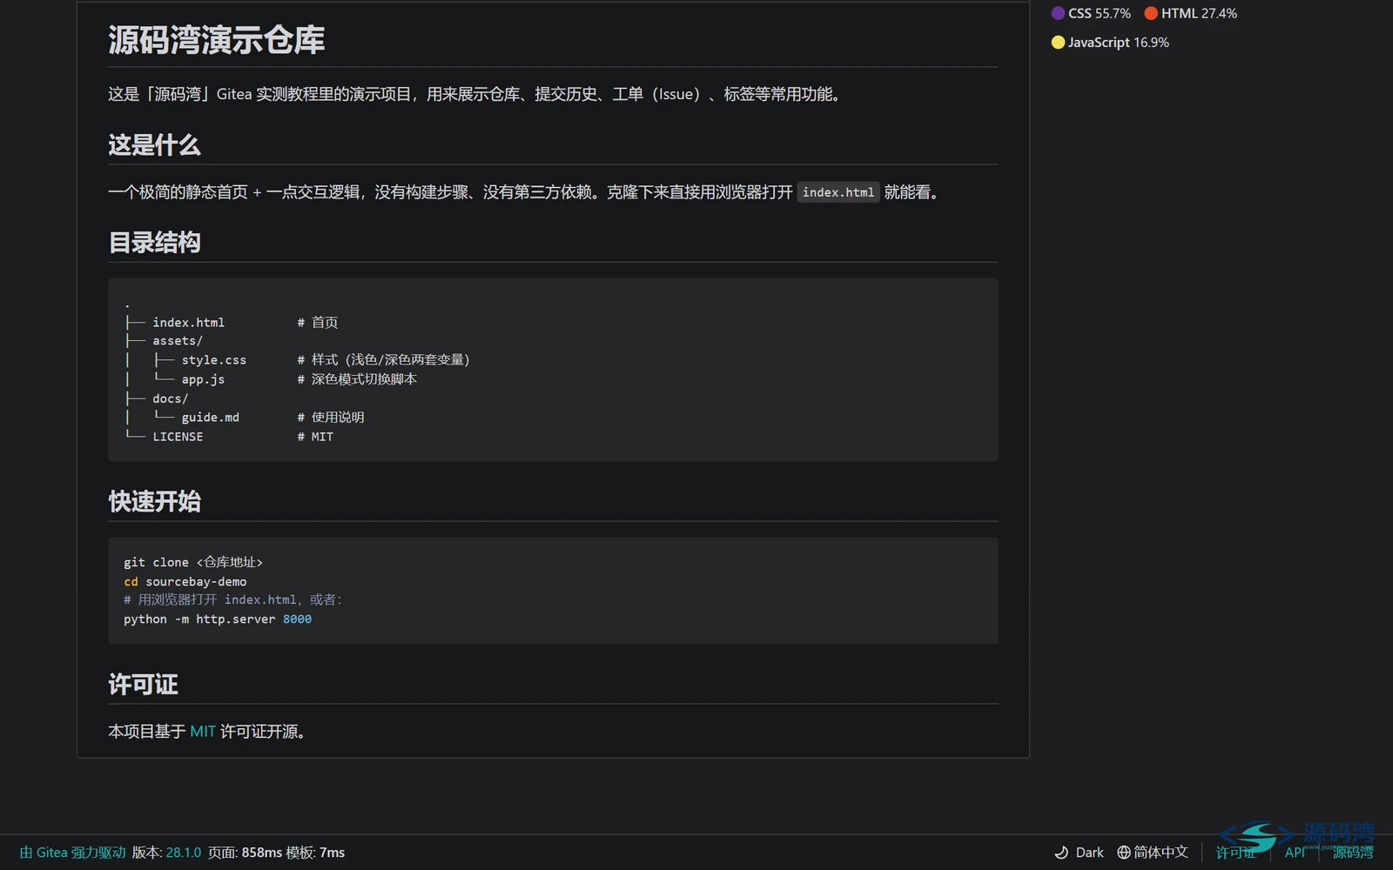1393x870 pixels.
Task: Click the inline index.html code text
Action: point(838,192)
